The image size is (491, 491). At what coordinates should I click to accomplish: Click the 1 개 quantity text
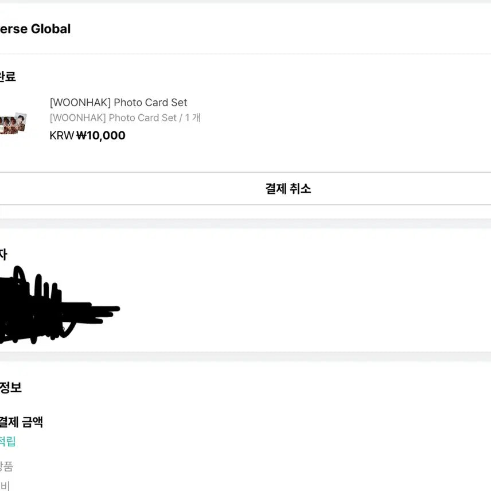[193, 118]
